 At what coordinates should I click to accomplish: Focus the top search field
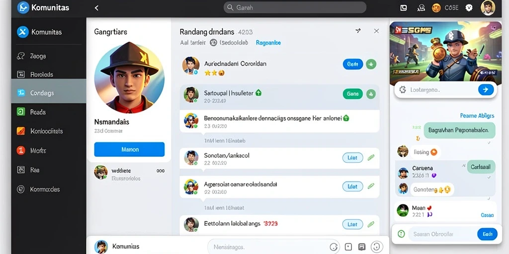(x=295, y=7)
